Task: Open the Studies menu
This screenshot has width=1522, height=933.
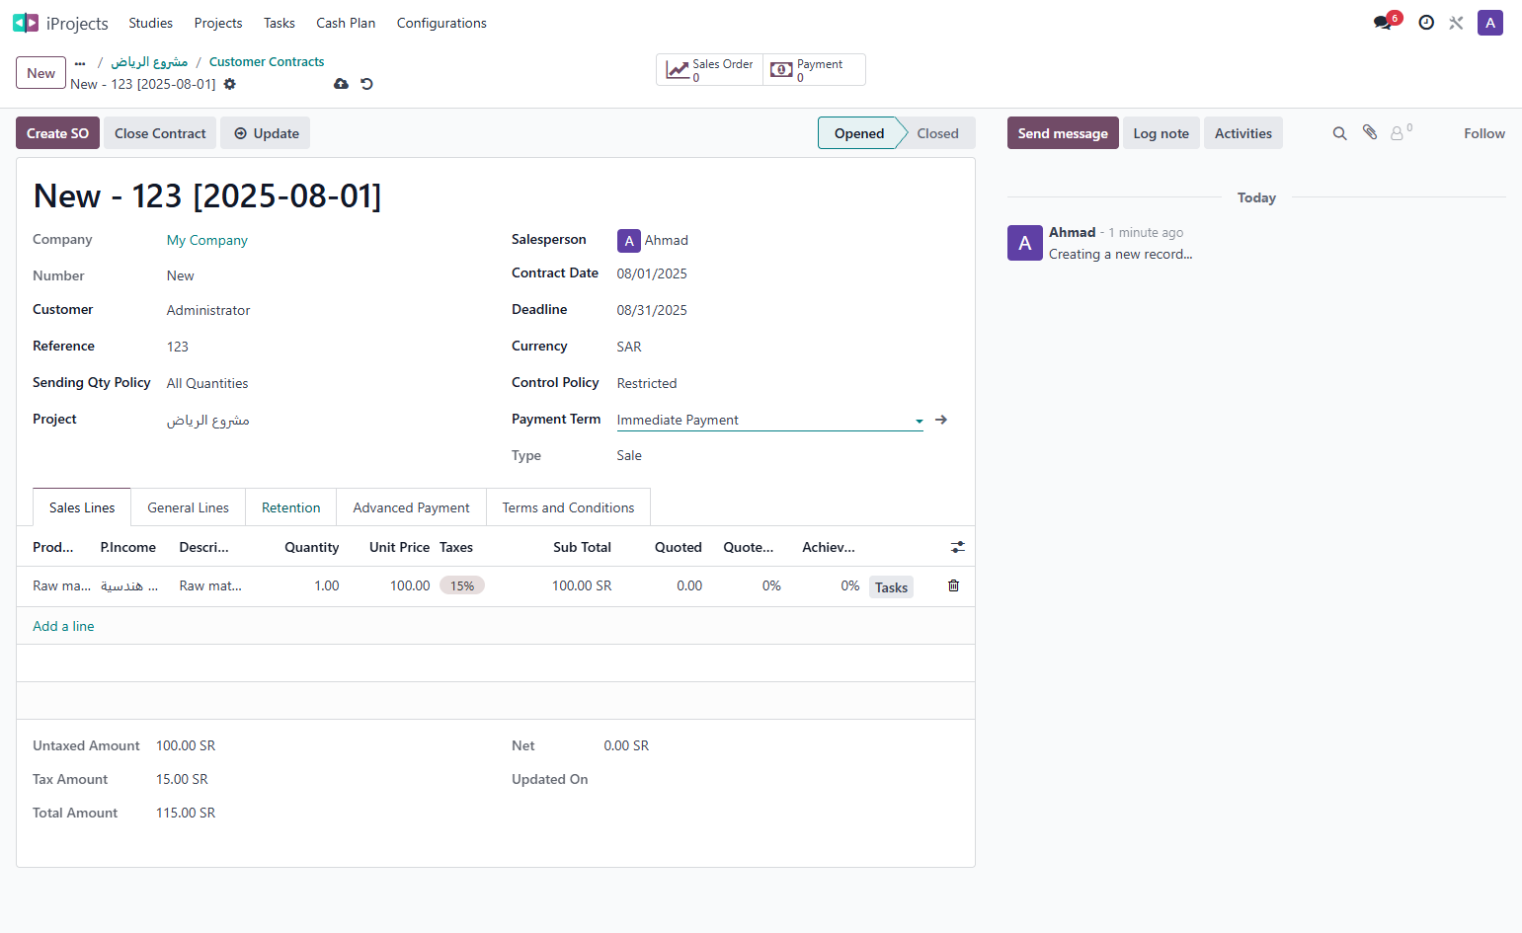Action: tap(150, 23)
